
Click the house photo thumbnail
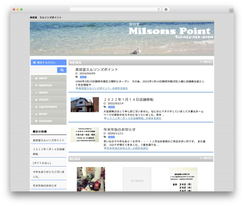point(85,105)
